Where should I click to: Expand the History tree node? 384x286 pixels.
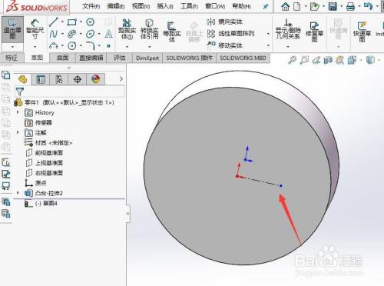pos(18,112)
